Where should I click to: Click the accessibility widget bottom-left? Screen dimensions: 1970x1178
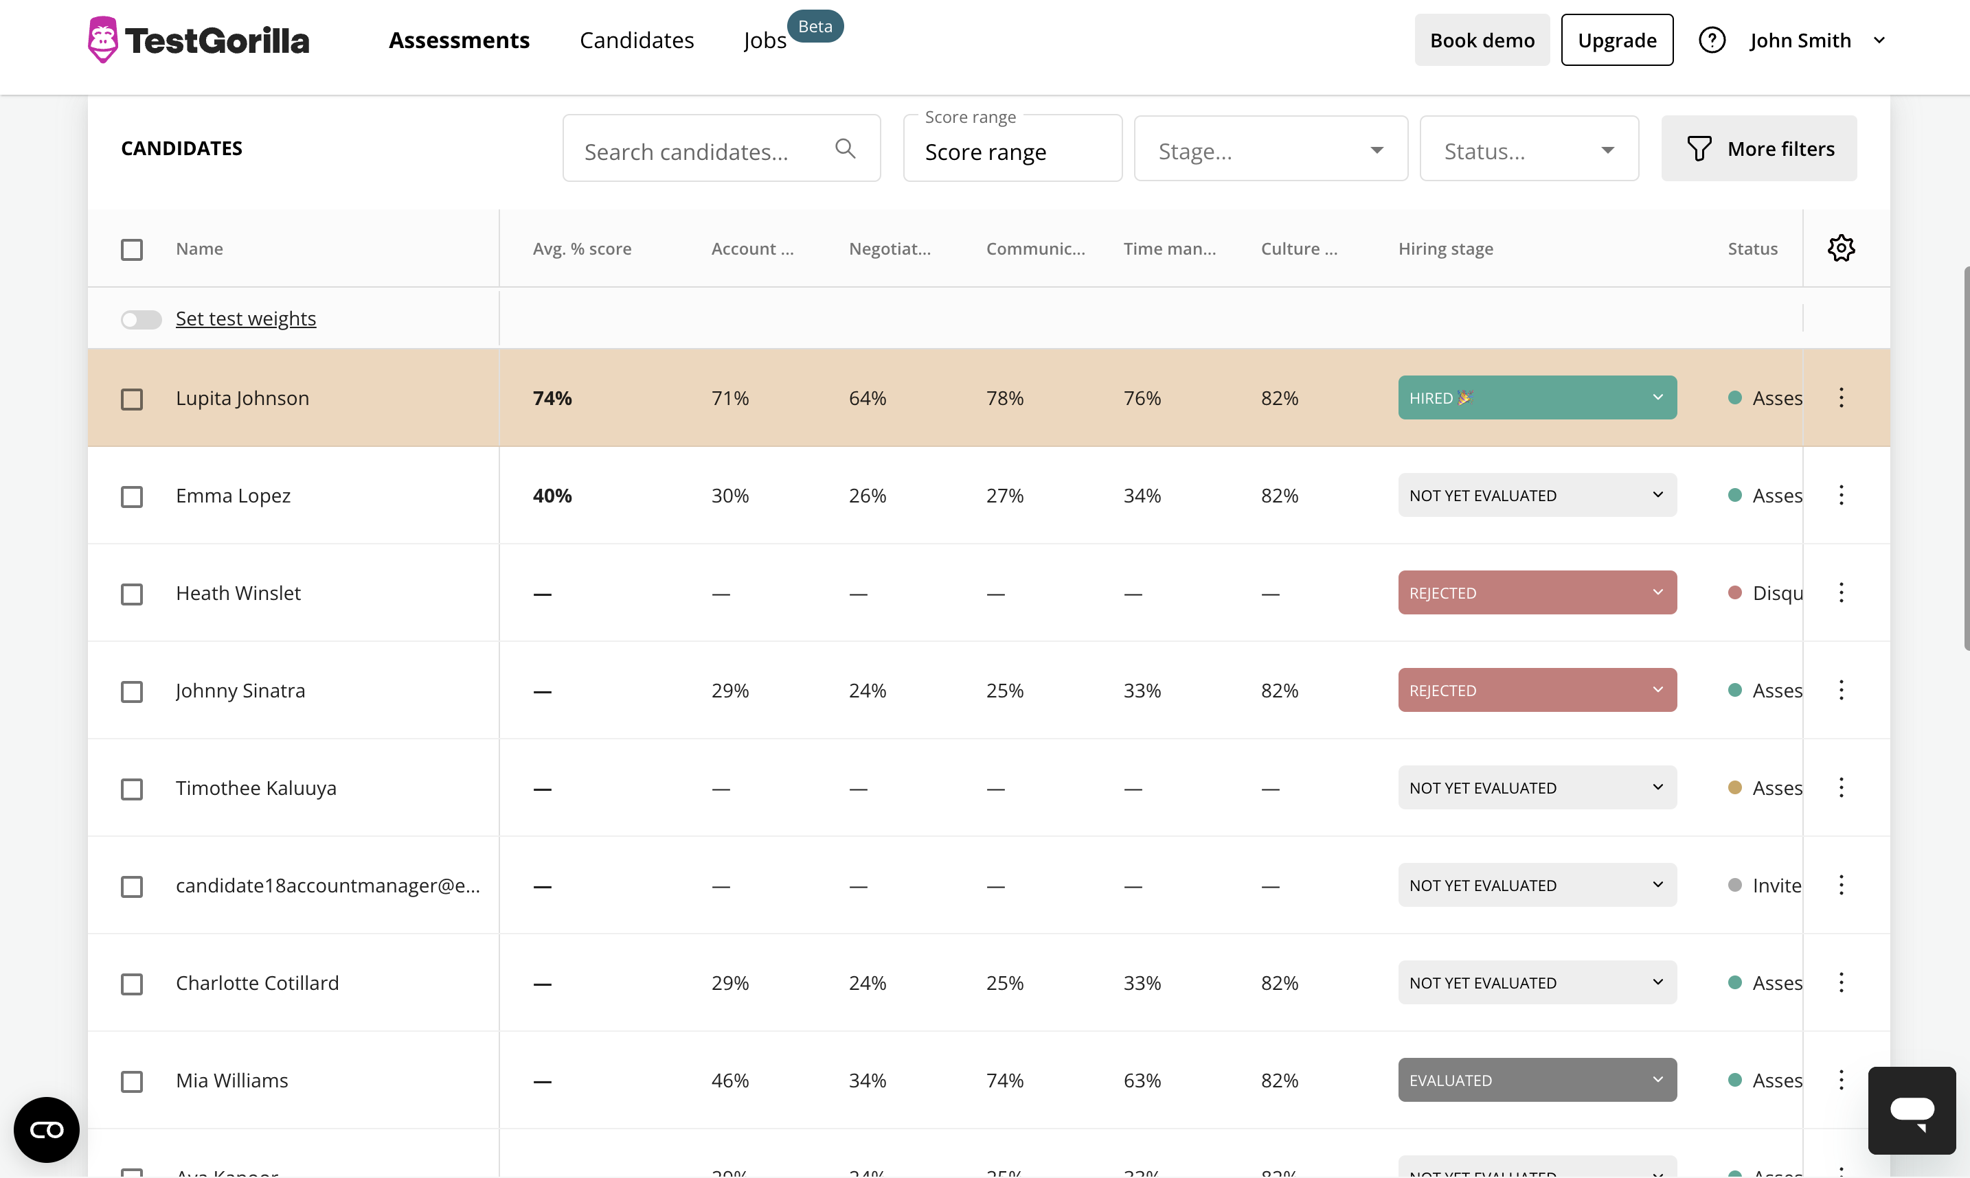46,1129
